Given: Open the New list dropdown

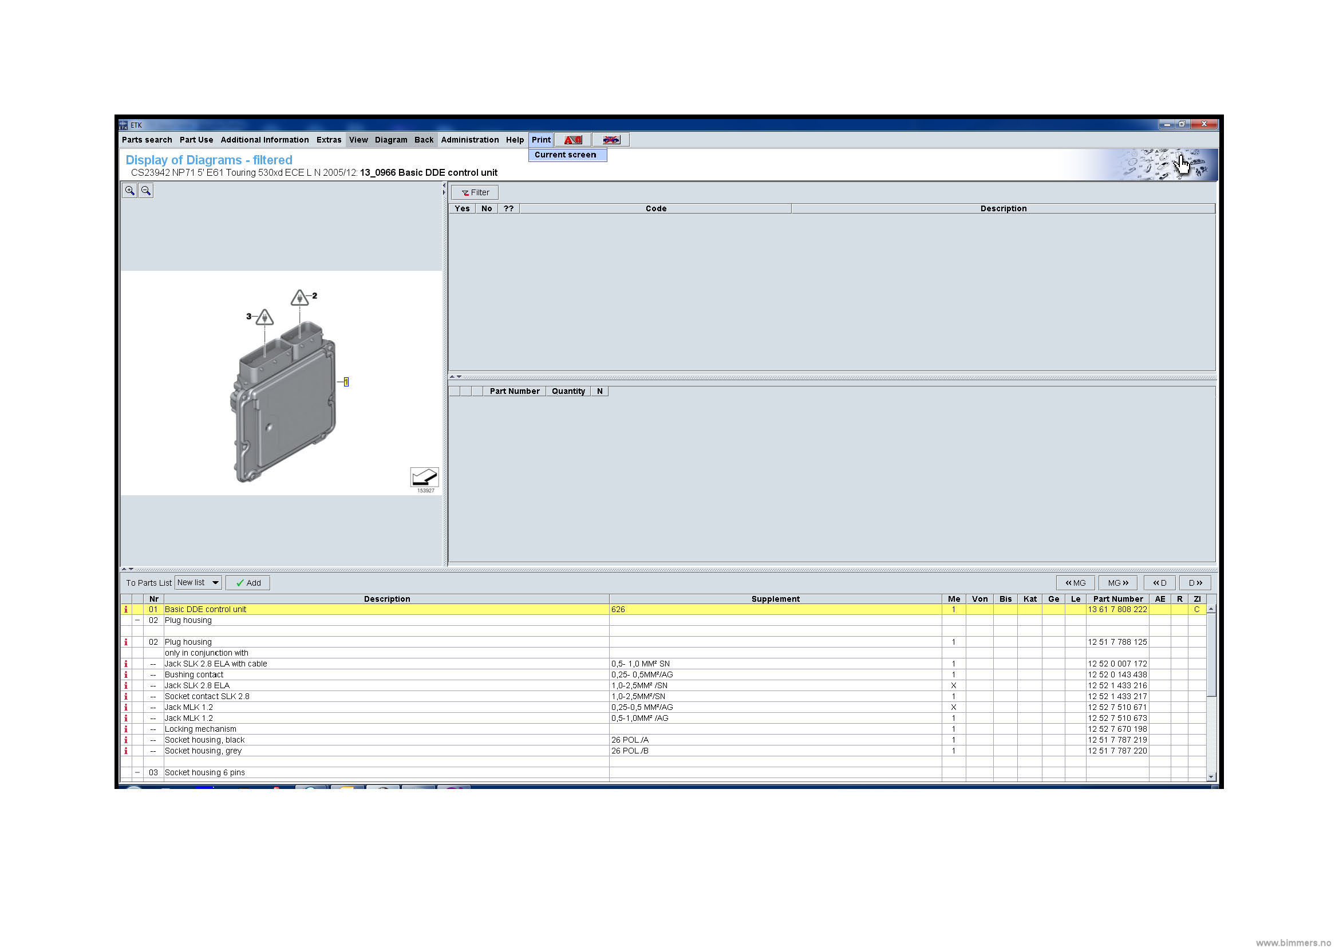Looking at the screenshot, I should coord(198,582).
